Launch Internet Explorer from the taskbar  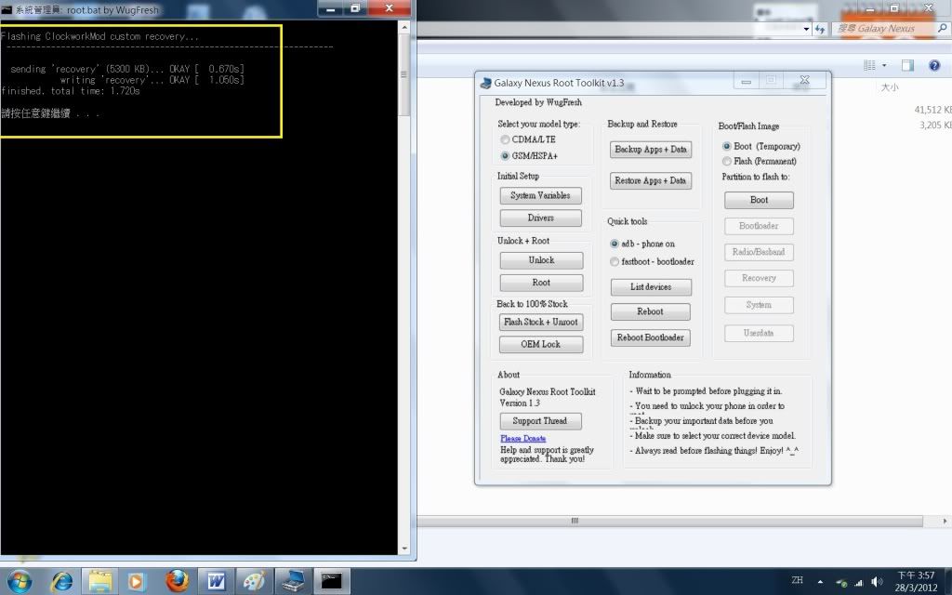tap(61, 582)
